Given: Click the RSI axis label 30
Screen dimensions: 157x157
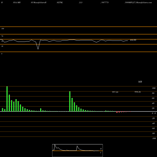Looking at the screenshot, I should (2, 46).
